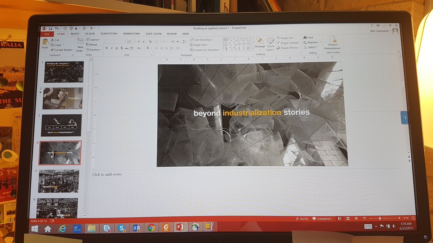This screenshot has width=433, height=243.
Task: Toggle Justify paragraph alignment
Action: point(172,48)
